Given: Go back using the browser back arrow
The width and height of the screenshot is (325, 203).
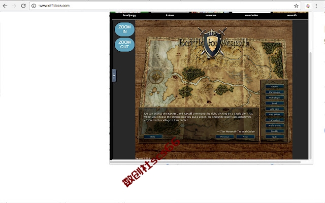Looking at the screenshot, I should (x=5, y=6).
